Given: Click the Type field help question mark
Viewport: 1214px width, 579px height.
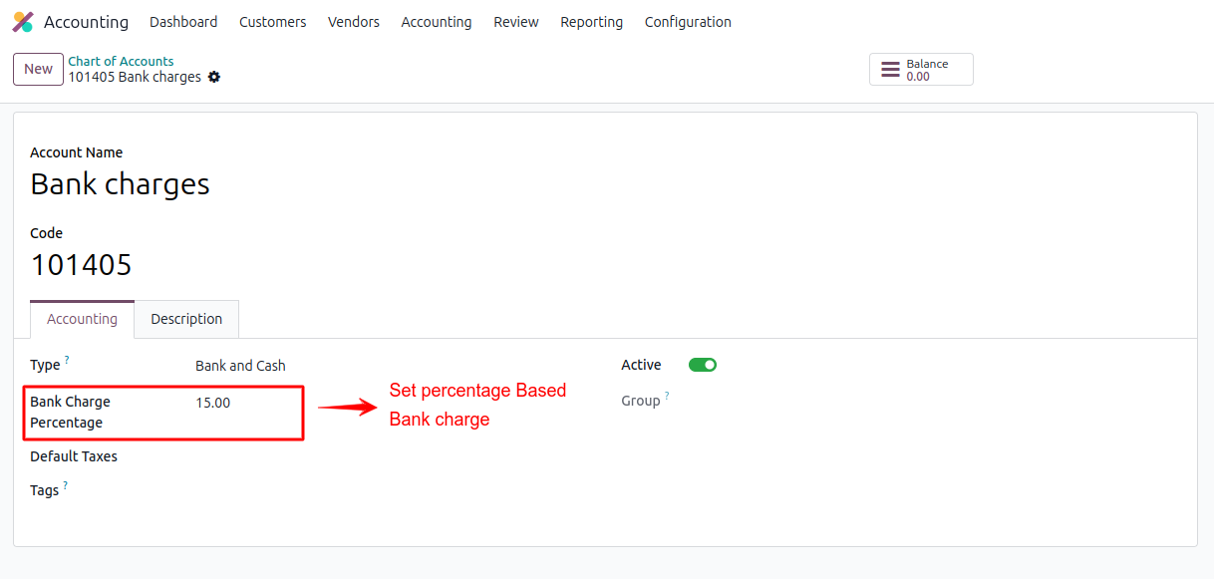Looking at the screenshot, I should tap(67, 359).
